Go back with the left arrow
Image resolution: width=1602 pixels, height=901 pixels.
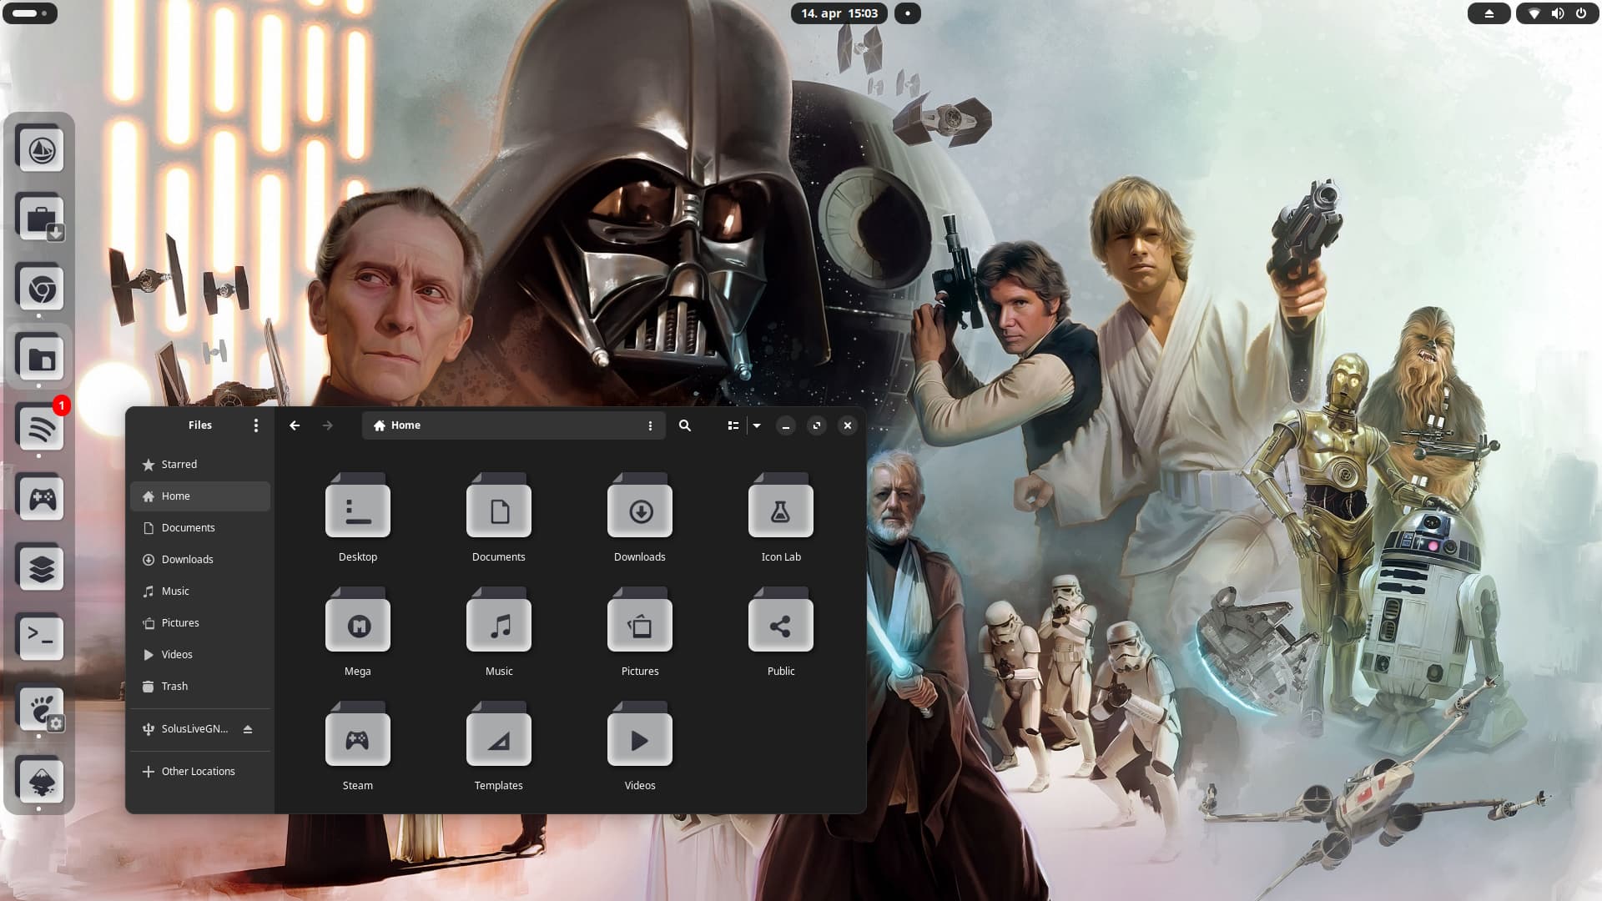(295, 425)
